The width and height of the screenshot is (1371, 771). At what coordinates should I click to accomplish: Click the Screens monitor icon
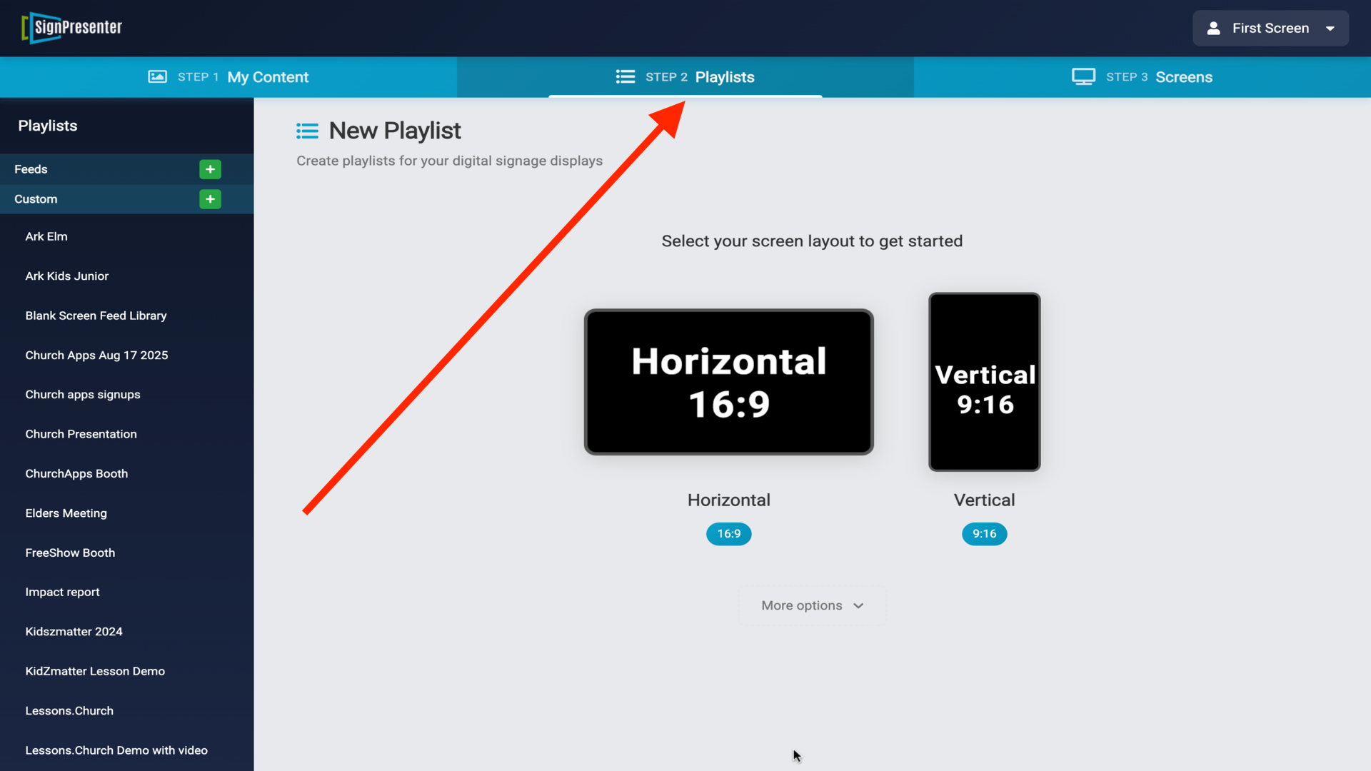[1083, 76]
